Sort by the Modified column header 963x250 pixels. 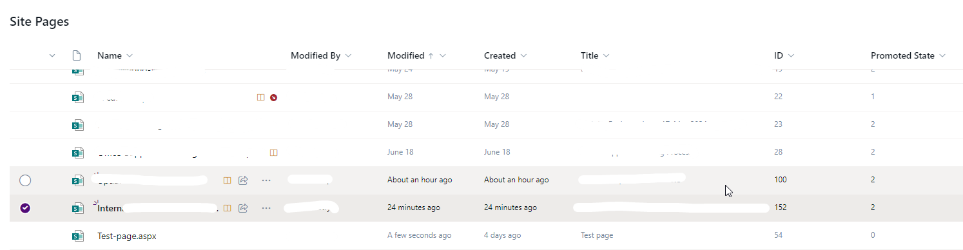pos(416,55)
